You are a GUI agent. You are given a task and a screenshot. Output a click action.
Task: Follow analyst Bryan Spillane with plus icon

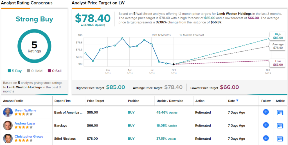coord(266,112)
